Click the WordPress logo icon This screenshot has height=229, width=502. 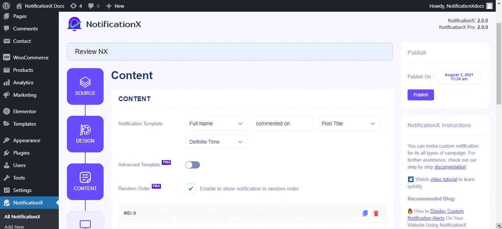point(6,6)
